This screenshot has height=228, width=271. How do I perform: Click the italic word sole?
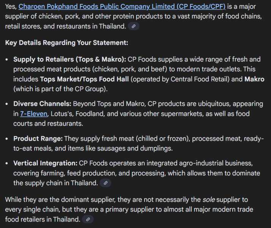pyautogui.click(x=208, y=199)
